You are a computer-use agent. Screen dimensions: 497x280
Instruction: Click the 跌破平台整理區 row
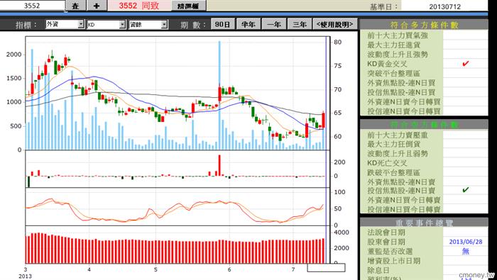(424, 173)
